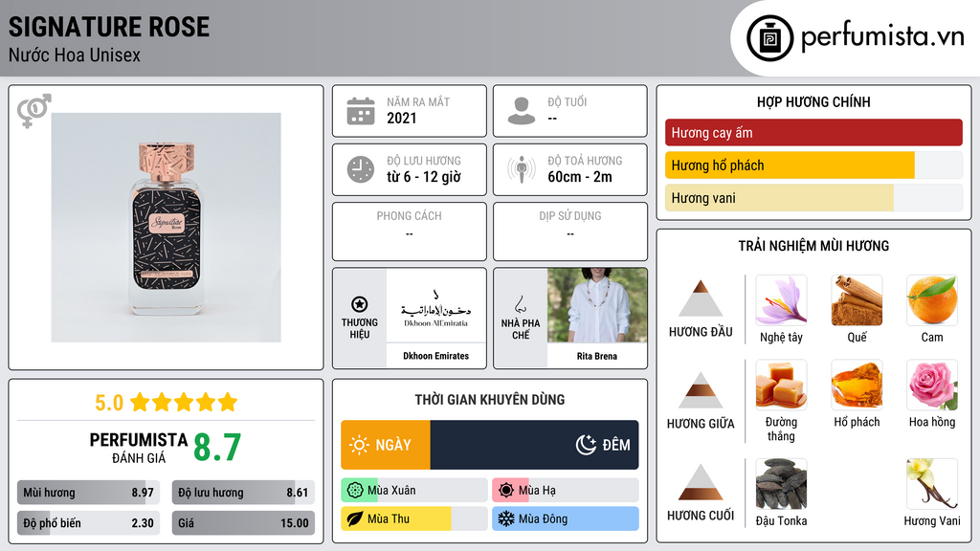The image size is (980, 551).
Task: Open perfumer Rita Brena's profile
Action: (597, 356)
